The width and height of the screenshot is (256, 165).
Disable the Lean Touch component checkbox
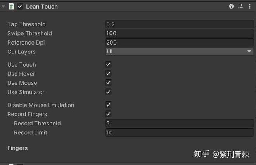tap(20, 6)
